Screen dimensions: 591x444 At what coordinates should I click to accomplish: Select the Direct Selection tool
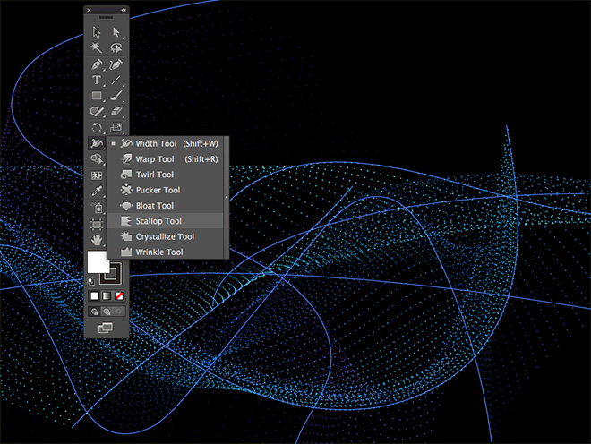[116, 32]
